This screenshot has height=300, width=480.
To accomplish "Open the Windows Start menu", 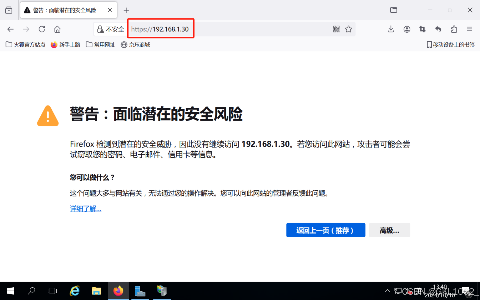I will point(10,291).
